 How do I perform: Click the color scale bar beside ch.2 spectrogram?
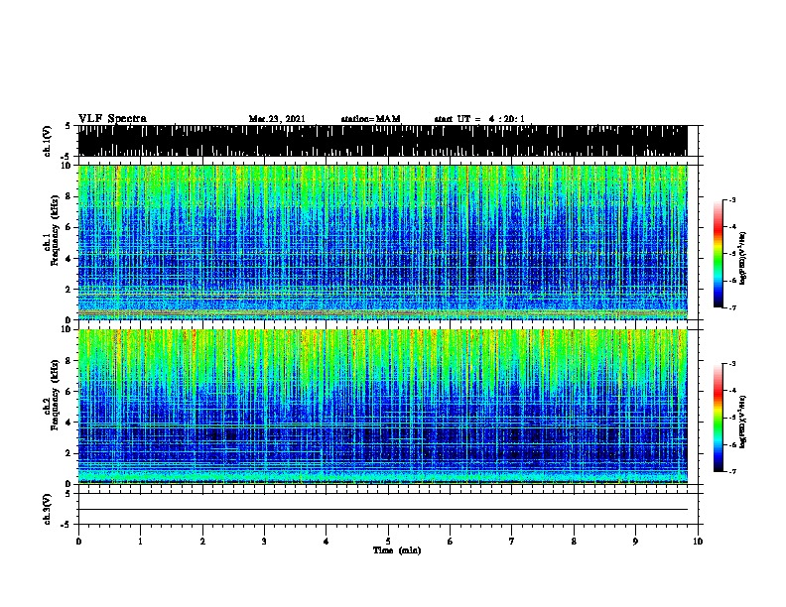[718, 418]
